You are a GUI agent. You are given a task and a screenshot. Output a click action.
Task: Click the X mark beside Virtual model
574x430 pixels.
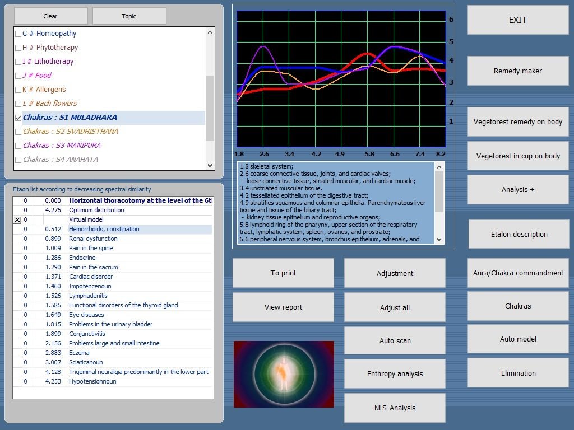(x=17, y=220)
